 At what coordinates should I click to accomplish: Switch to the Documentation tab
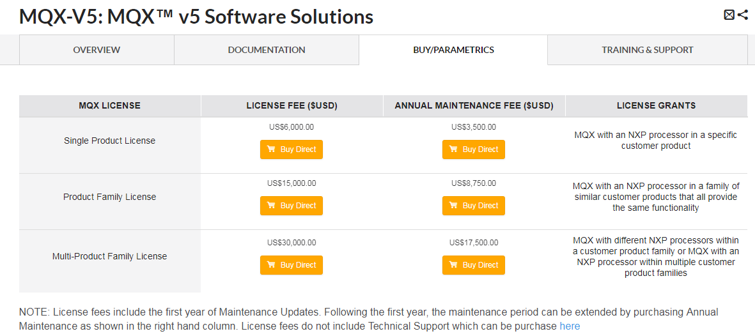click(x=267, y=50)
